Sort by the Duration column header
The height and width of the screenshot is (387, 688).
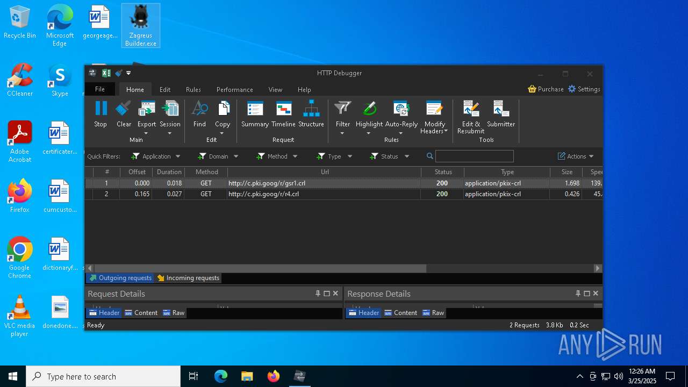coord(169,172)
